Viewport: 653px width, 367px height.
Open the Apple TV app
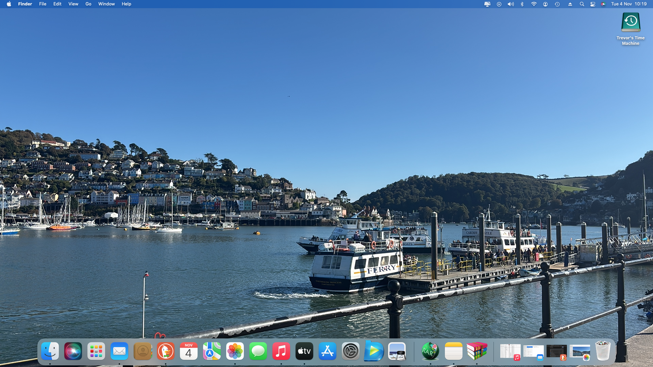[x=304, y=351]
